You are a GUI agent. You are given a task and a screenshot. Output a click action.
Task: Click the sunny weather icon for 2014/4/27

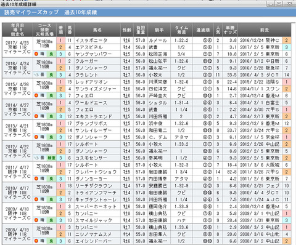(x=36, y=116)
